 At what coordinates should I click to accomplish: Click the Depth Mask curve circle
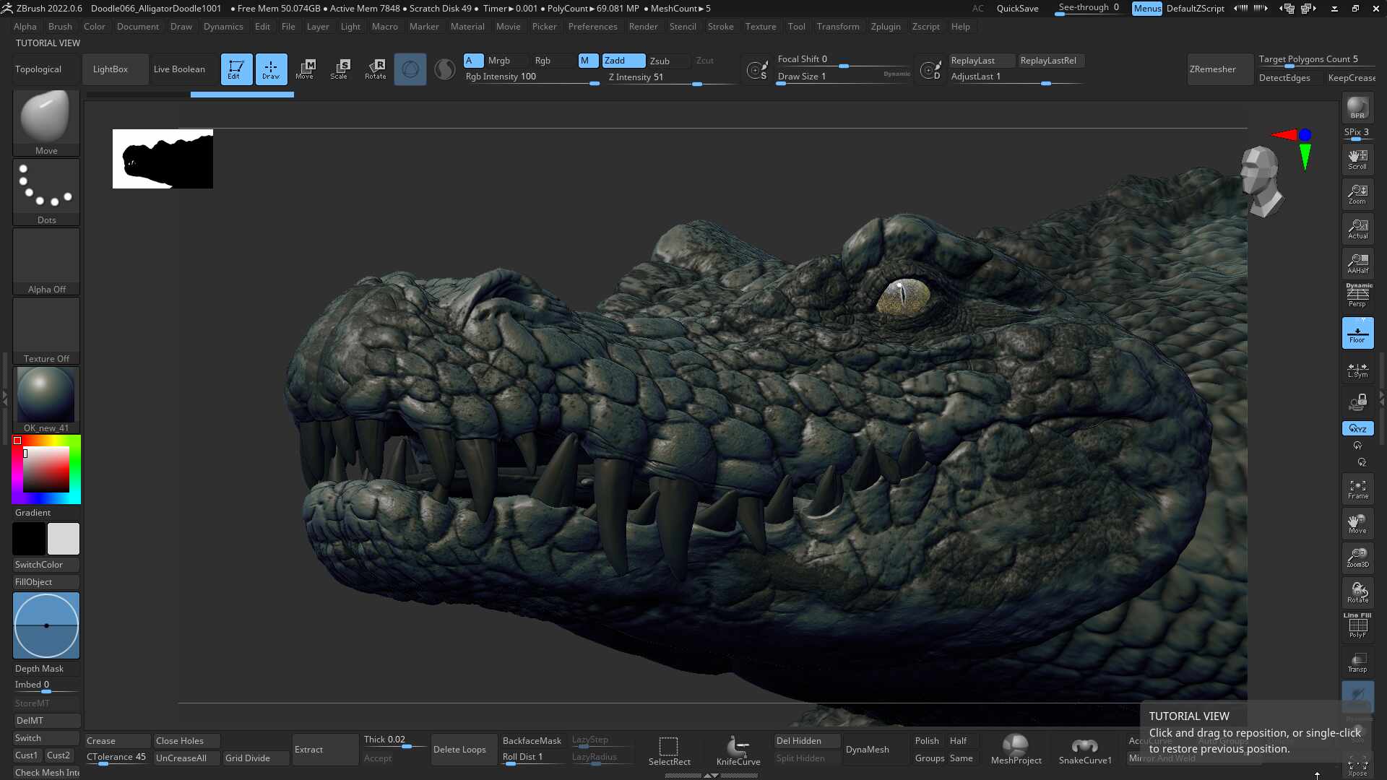[46, 625]
